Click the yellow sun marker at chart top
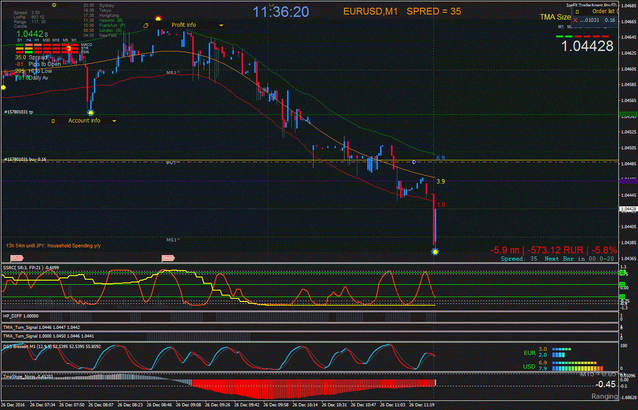The height and width of the screenshot is (410, 638). pos(158,19)
